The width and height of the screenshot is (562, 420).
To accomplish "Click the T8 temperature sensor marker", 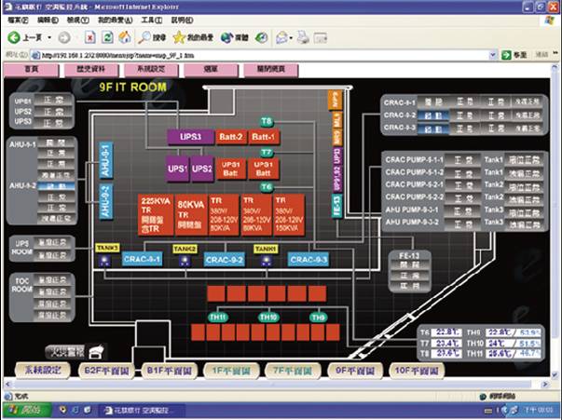I will point(267,122).
